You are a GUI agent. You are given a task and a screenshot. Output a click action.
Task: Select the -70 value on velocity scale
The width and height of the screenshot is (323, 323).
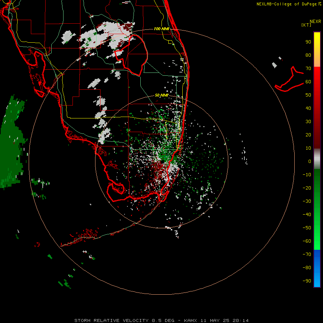(307, 254)
